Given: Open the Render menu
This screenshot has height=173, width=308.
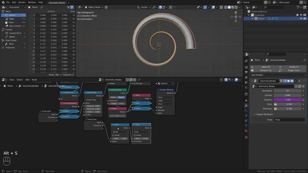Looking at the screenshot, I should click(x=22, y=2).
